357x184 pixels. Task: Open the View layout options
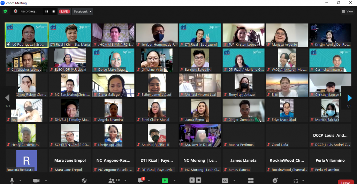[348, 11]
